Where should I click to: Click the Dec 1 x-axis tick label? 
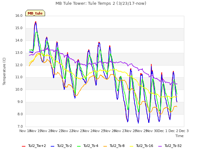[x=163, y=131]
